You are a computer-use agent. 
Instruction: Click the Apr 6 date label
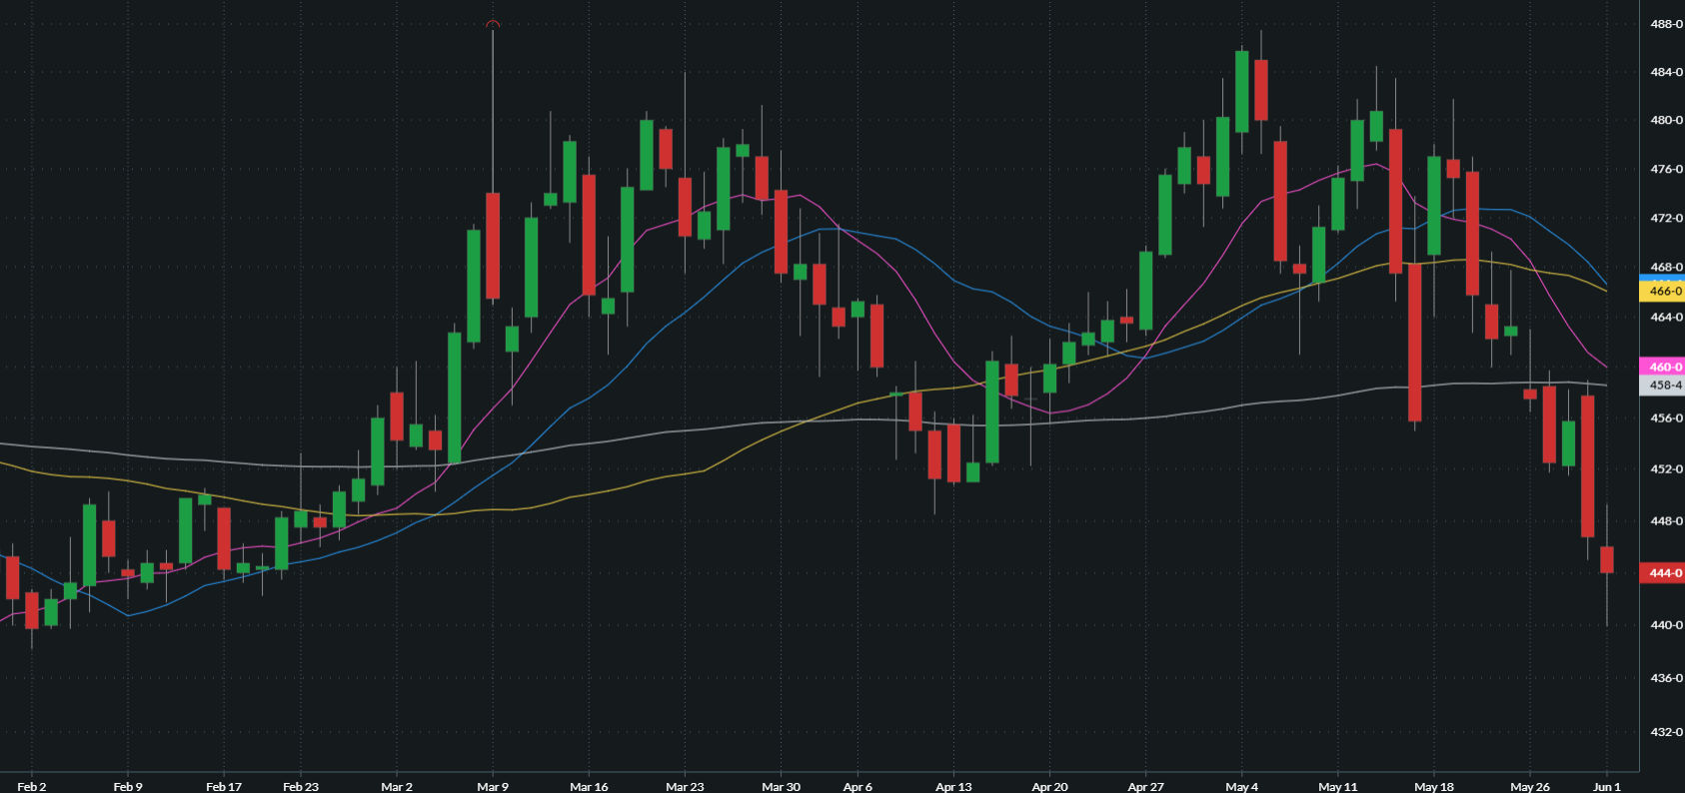857,786
